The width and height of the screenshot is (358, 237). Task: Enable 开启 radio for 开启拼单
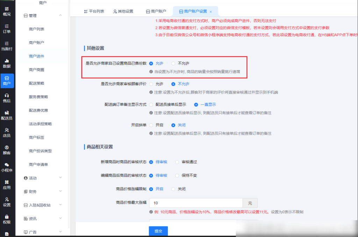[x=151, y=125]
